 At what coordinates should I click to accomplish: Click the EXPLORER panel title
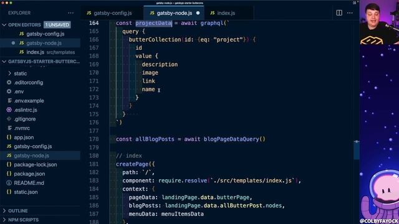(x=19, y=13)
